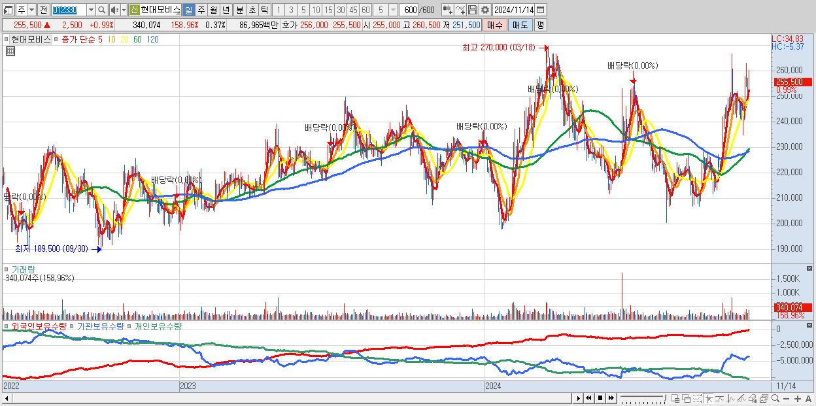This screenshot has width=816, height=406.
Task: Click the crosshair cursor icon in bottom toolbar
Action: pyautogui.click(x=709, y=398)
